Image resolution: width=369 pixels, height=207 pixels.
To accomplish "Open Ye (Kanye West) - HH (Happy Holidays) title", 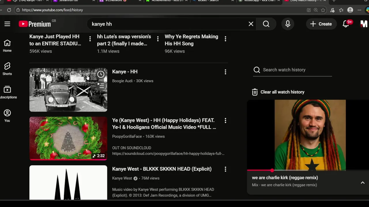I will 164,124.
